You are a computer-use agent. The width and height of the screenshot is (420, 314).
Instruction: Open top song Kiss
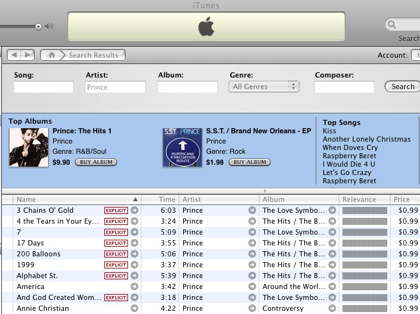(329, 131)
